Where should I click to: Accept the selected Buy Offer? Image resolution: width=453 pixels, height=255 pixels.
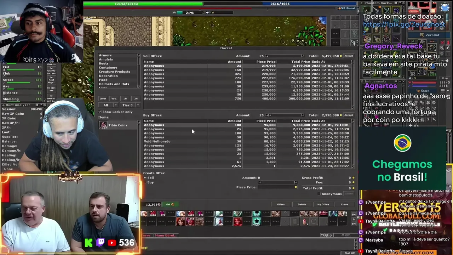tap(349, 115)
